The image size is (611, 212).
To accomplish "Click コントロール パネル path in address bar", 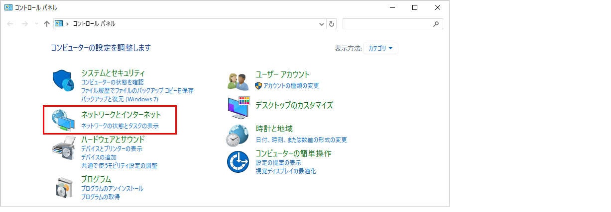I will coord(94,24).
